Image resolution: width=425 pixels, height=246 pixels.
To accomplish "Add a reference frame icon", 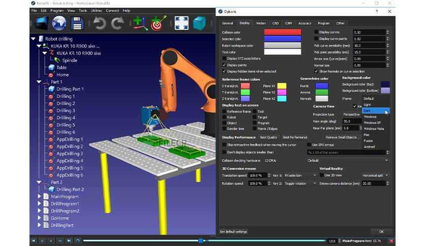I will tap(140, 23).
